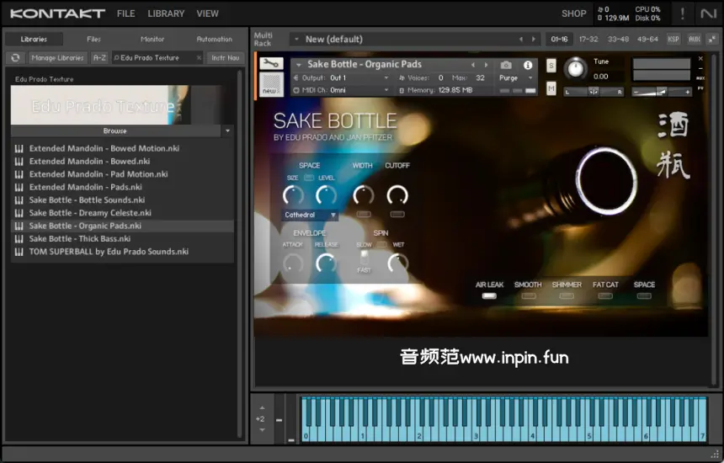Click the camera snapshot icon
Viewport: 724px width, 463px height.
click(x=506, y=65)
